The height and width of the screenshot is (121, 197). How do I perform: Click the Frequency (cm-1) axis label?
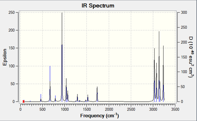pos(99,115)
